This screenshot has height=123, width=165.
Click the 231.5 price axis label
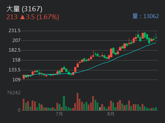tap(14, 30)
